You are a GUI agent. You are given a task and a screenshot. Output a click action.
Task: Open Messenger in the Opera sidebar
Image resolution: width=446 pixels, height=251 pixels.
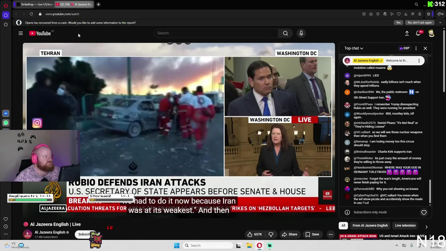point(6,113)
